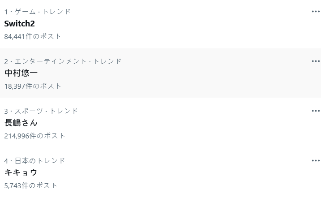
Task: Click the スポーツ・トレンド category label
Action: pyautogui.click(x=44, y=111)
